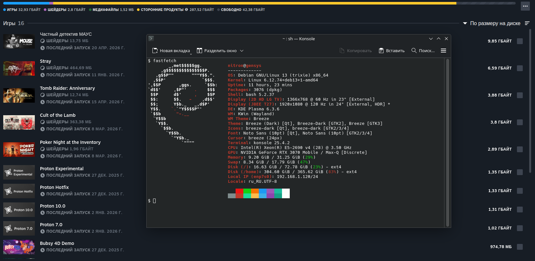Click the Konsole vertical scrollbar
Viewport: 535px width, 261px height.
click(447, 143)
